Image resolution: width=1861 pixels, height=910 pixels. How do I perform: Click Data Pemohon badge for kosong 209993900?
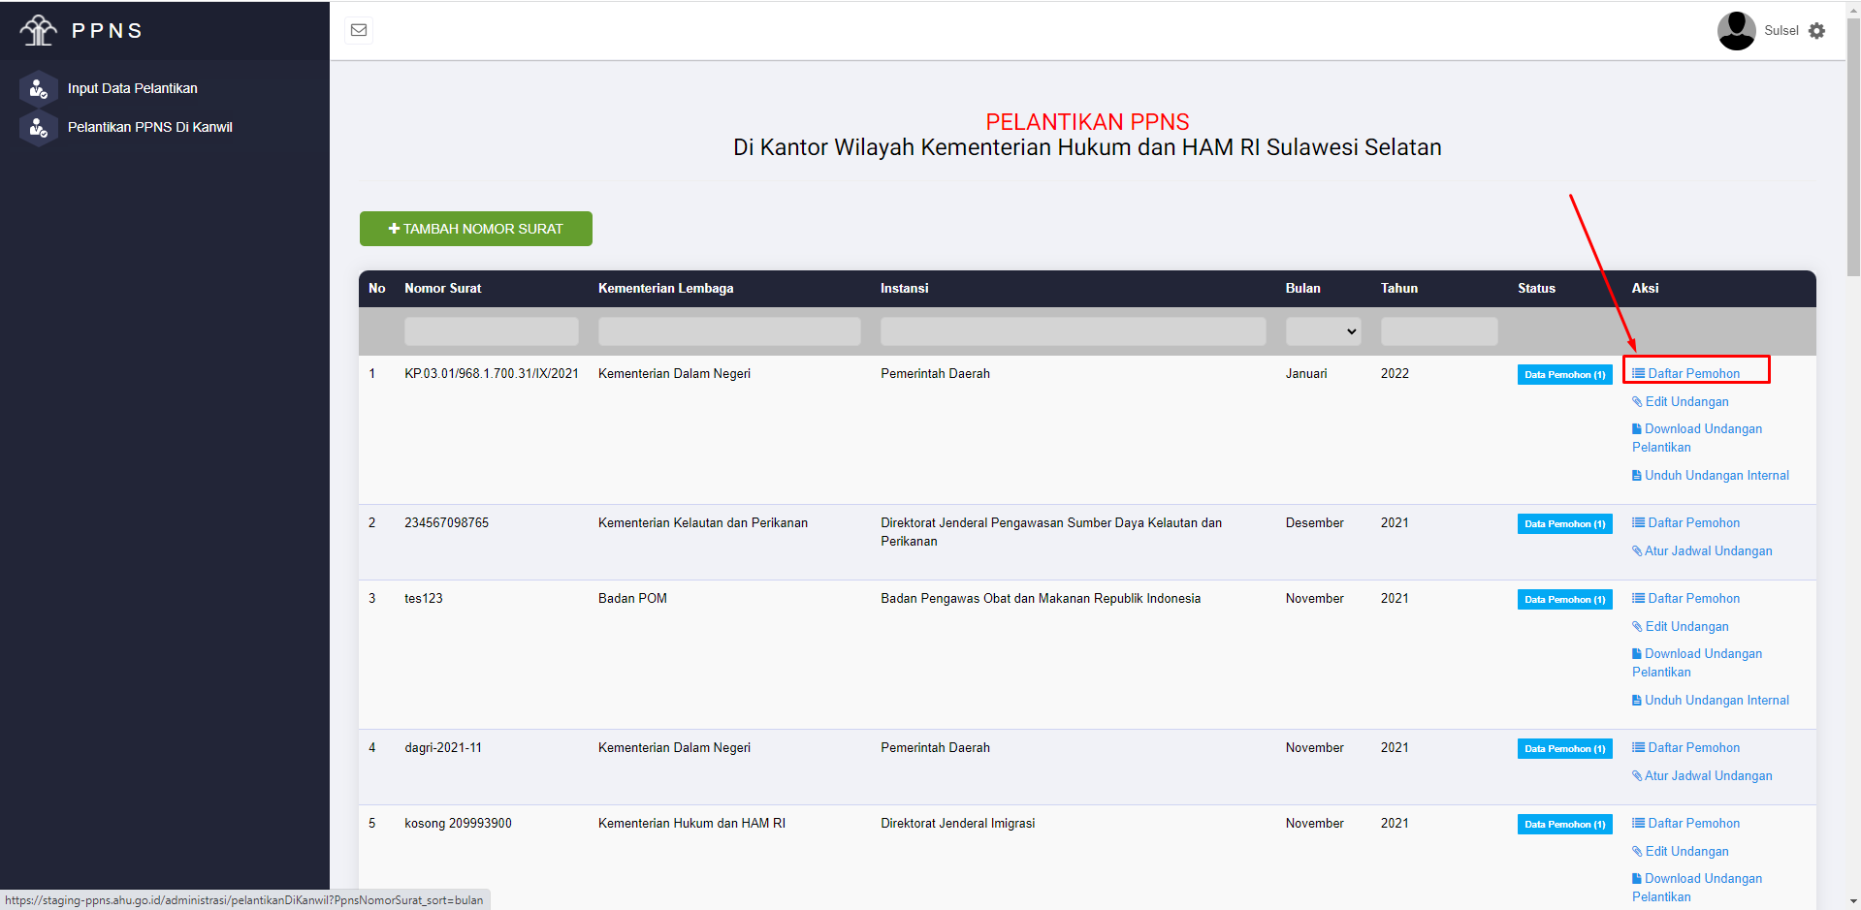click(1564, 825)
